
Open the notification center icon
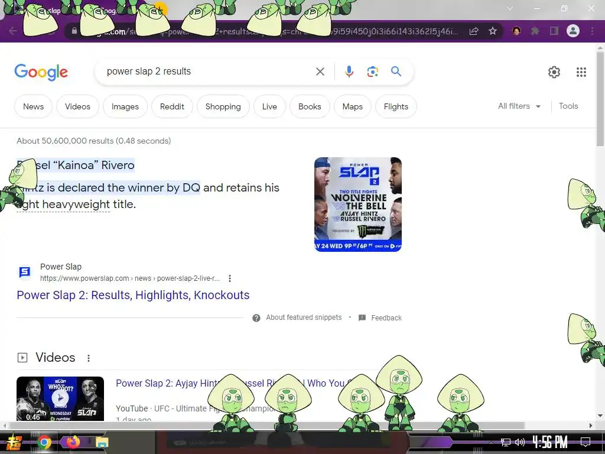pos(586,442)
